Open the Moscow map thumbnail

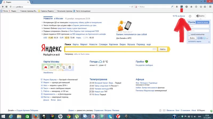[58, 67]
